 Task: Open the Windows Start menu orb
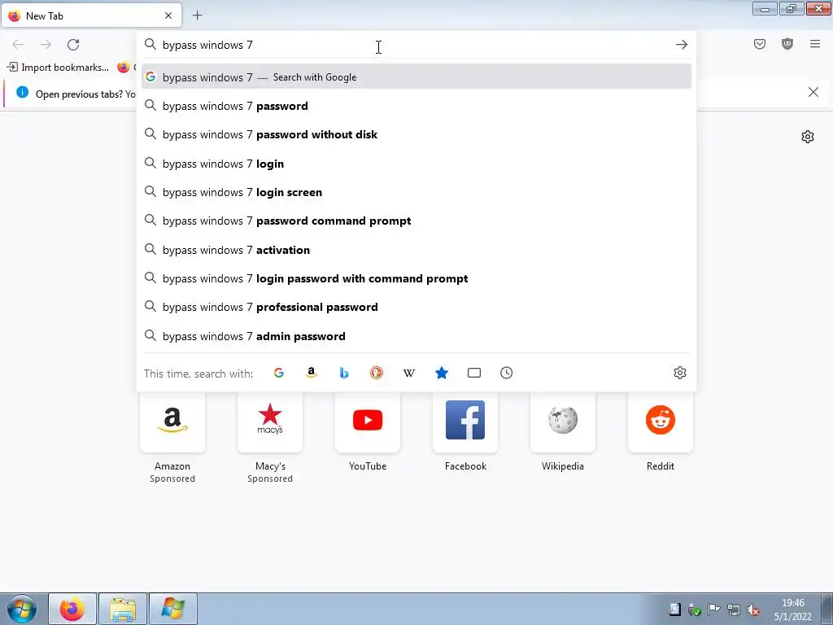point(22,609)
